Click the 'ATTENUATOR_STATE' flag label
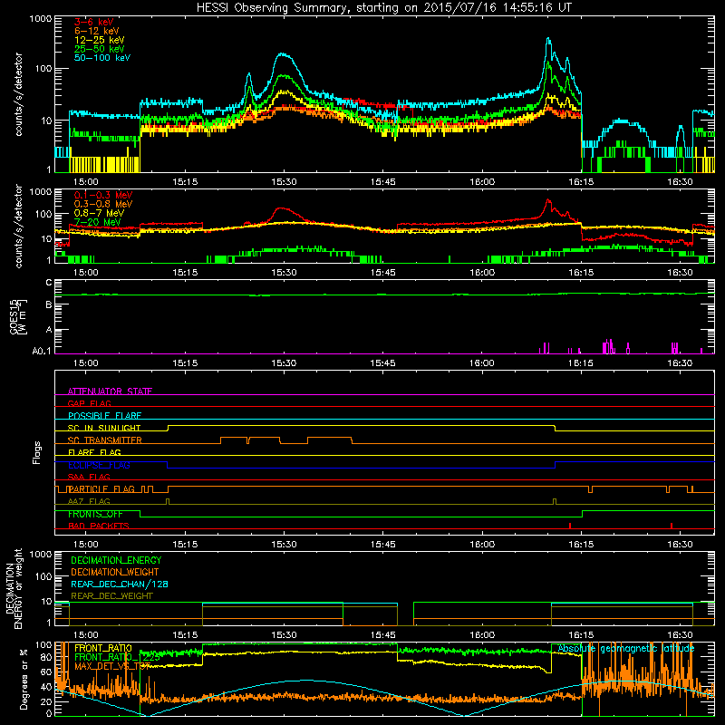The image size is (725, 725). [110, 391]
